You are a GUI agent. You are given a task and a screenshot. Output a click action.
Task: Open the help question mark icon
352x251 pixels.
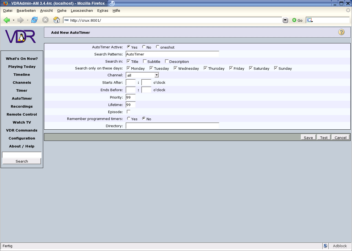coord(341,32)
